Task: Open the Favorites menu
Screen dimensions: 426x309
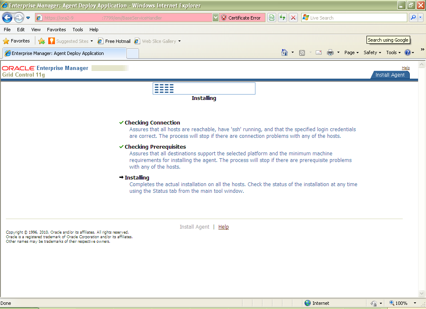Action: tap(56, 30)
